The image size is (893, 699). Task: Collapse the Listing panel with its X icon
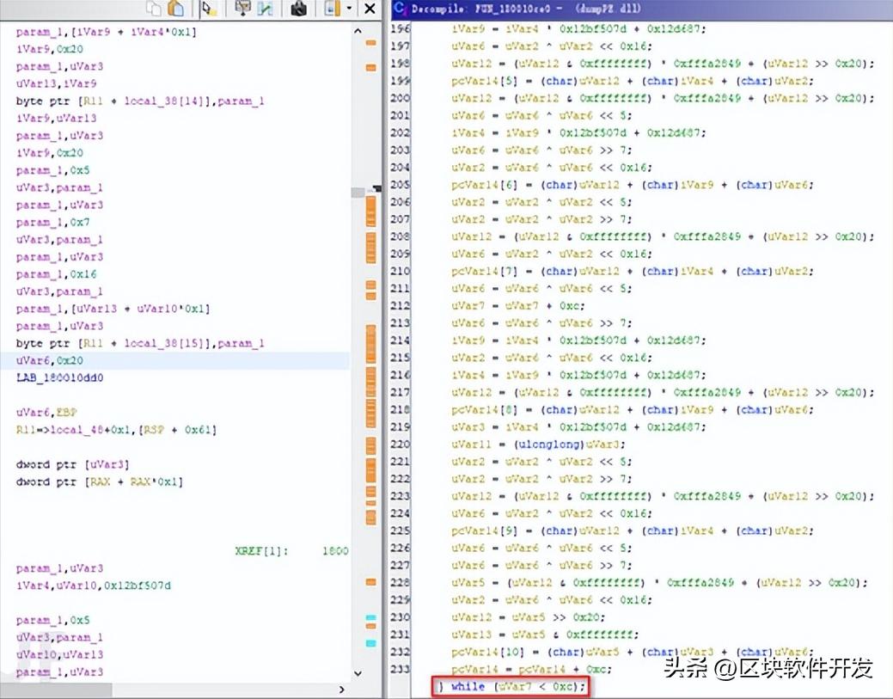click(x=370, y=9)
